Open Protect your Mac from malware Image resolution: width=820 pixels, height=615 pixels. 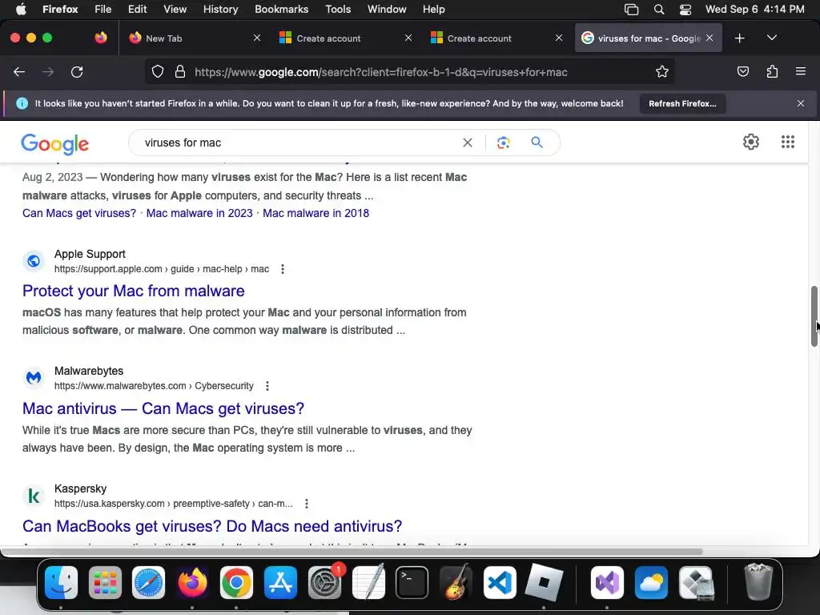[x=134, y=291]
